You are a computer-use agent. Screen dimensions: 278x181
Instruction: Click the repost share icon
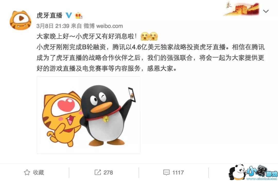point(98,172)
